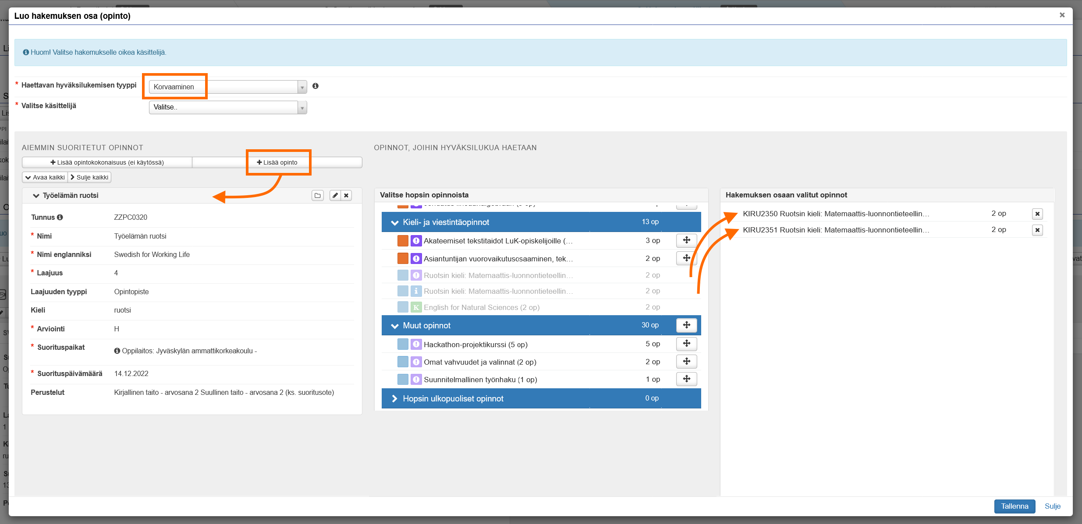The width and height of the screenshot is (1082, 524).
Task: Click Avaa kaikki button
Action: click(x=45, y=177)
